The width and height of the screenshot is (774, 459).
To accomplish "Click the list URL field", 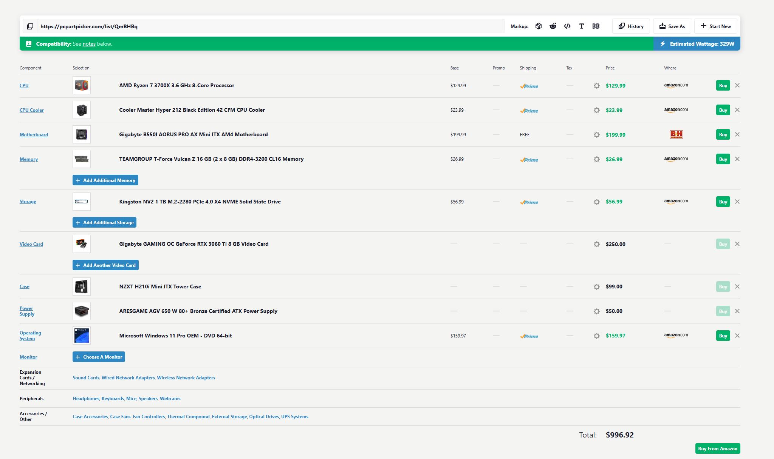I will click(x=271, y=26).
